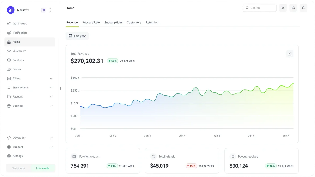315x177 pixels.
Task: Click the Customers people icon
Action: click(9, 51)
